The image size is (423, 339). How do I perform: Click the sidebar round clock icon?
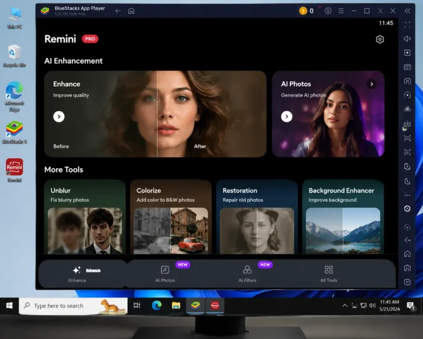click(408, 208)
